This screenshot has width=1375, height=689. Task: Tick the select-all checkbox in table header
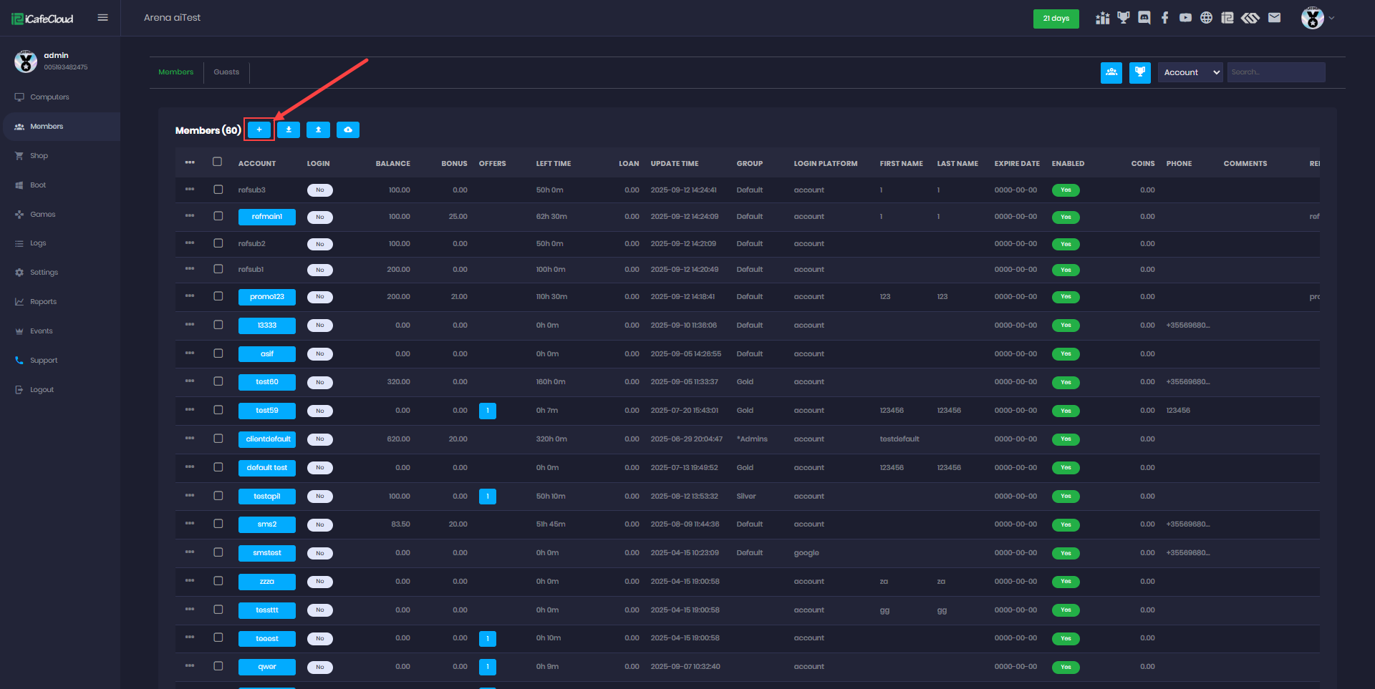(x=218, y=162)
